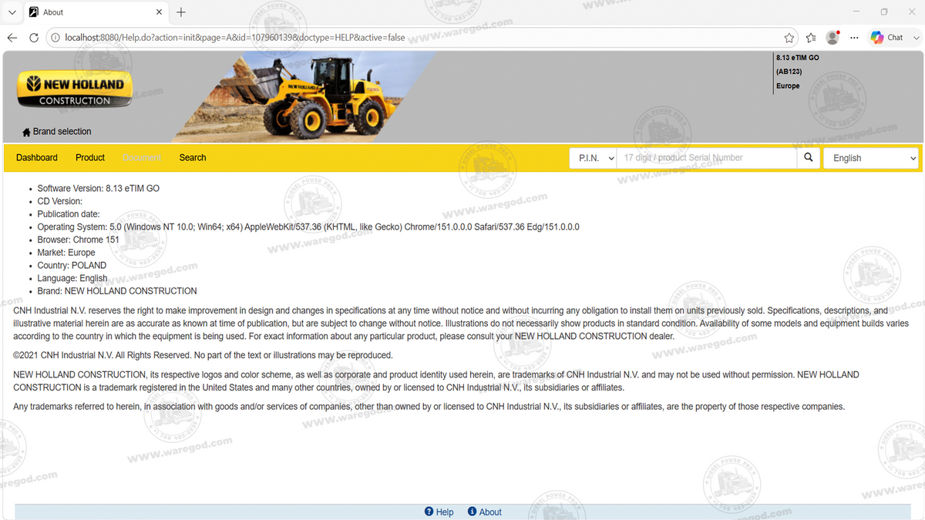The width and height of the screenshot is (925, 520).
Task: Open a new browser tab
Action: (181, 12)
